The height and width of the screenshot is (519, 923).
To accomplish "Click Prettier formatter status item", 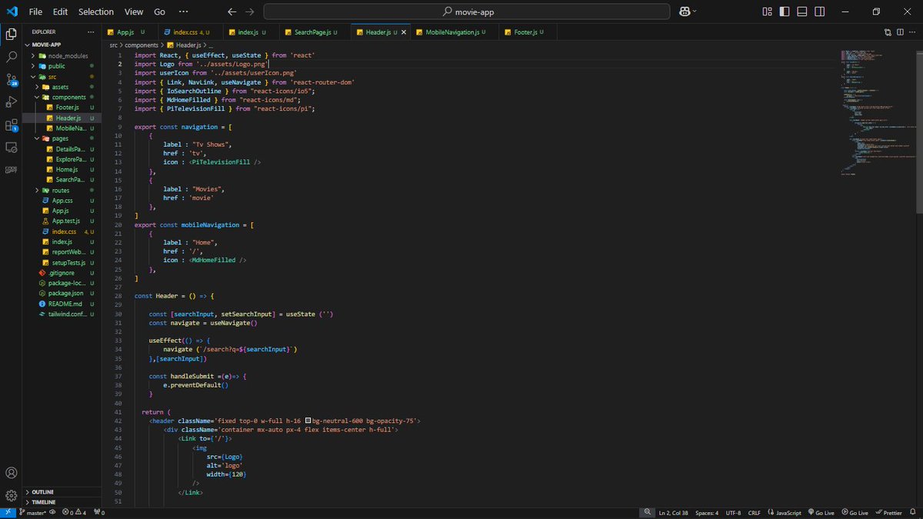I will tap(888, 513).
